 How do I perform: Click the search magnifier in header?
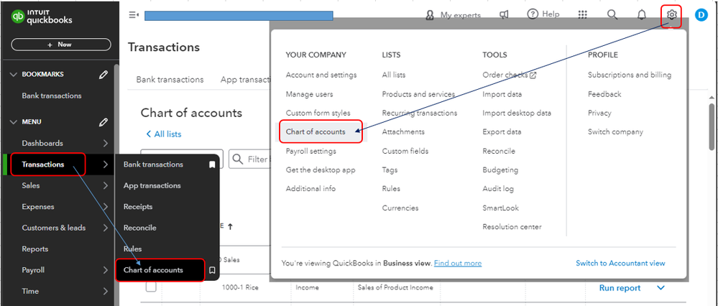(x=612, y=14)
